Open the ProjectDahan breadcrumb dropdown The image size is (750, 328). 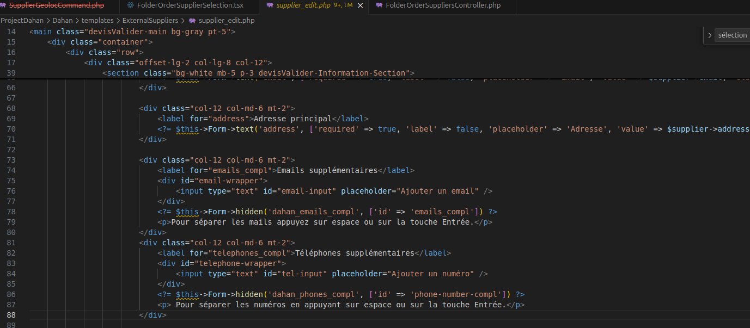[22, 21]
